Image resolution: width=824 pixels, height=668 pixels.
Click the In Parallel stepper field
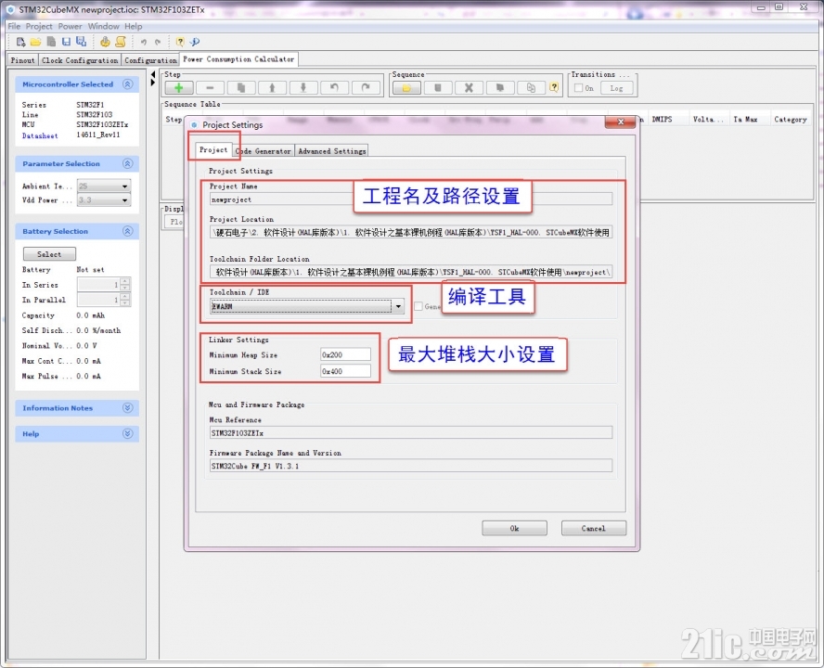pyautogui.click(x=103, y=300)
